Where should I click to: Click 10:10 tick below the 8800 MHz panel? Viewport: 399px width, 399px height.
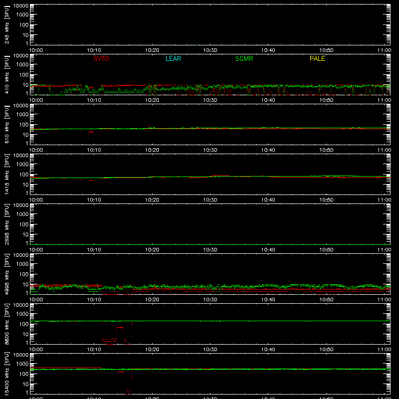point(94,350)
